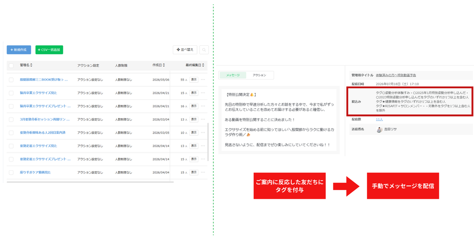Tick the select-all checkbox in table header
This screenshot has width=474, height=240.
coord(11,66)
